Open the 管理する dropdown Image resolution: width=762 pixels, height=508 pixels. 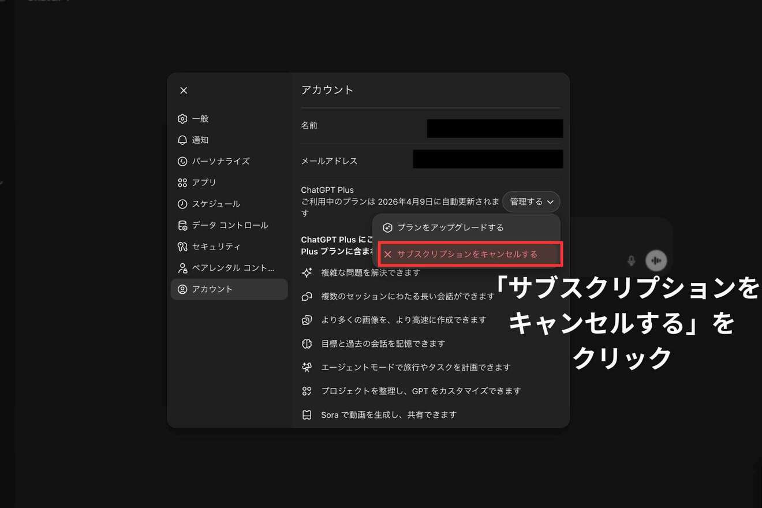coord(531,202)
